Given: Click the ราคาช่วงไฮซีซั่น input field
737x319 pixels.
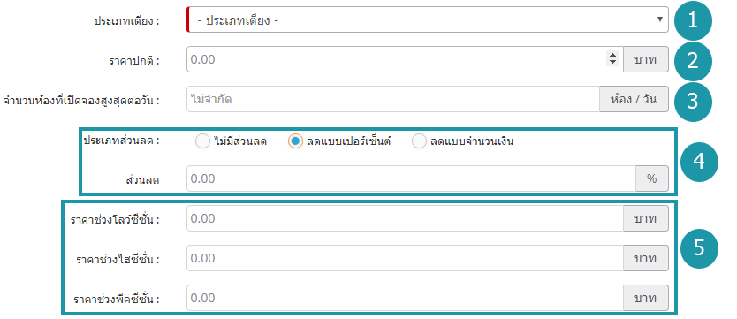Looking at the screenshot, I should pos(405,258).
